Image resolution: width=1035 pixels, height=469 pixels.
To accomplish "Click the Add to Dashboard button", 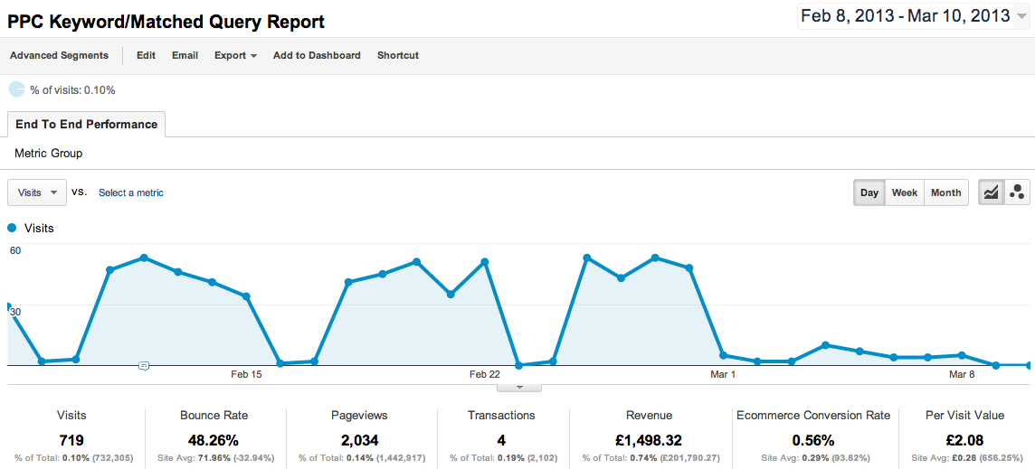I will click(x=317, y=56).
